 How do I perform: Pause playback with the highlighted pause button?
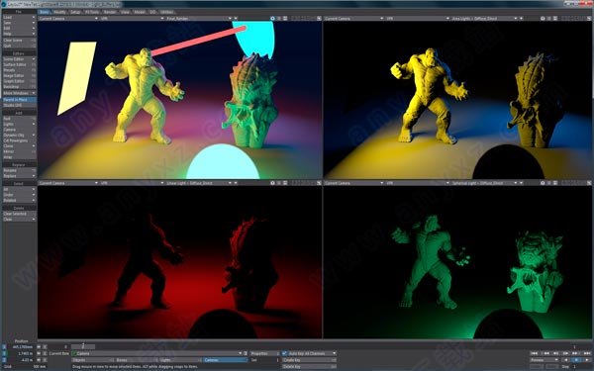coord(576,360)
